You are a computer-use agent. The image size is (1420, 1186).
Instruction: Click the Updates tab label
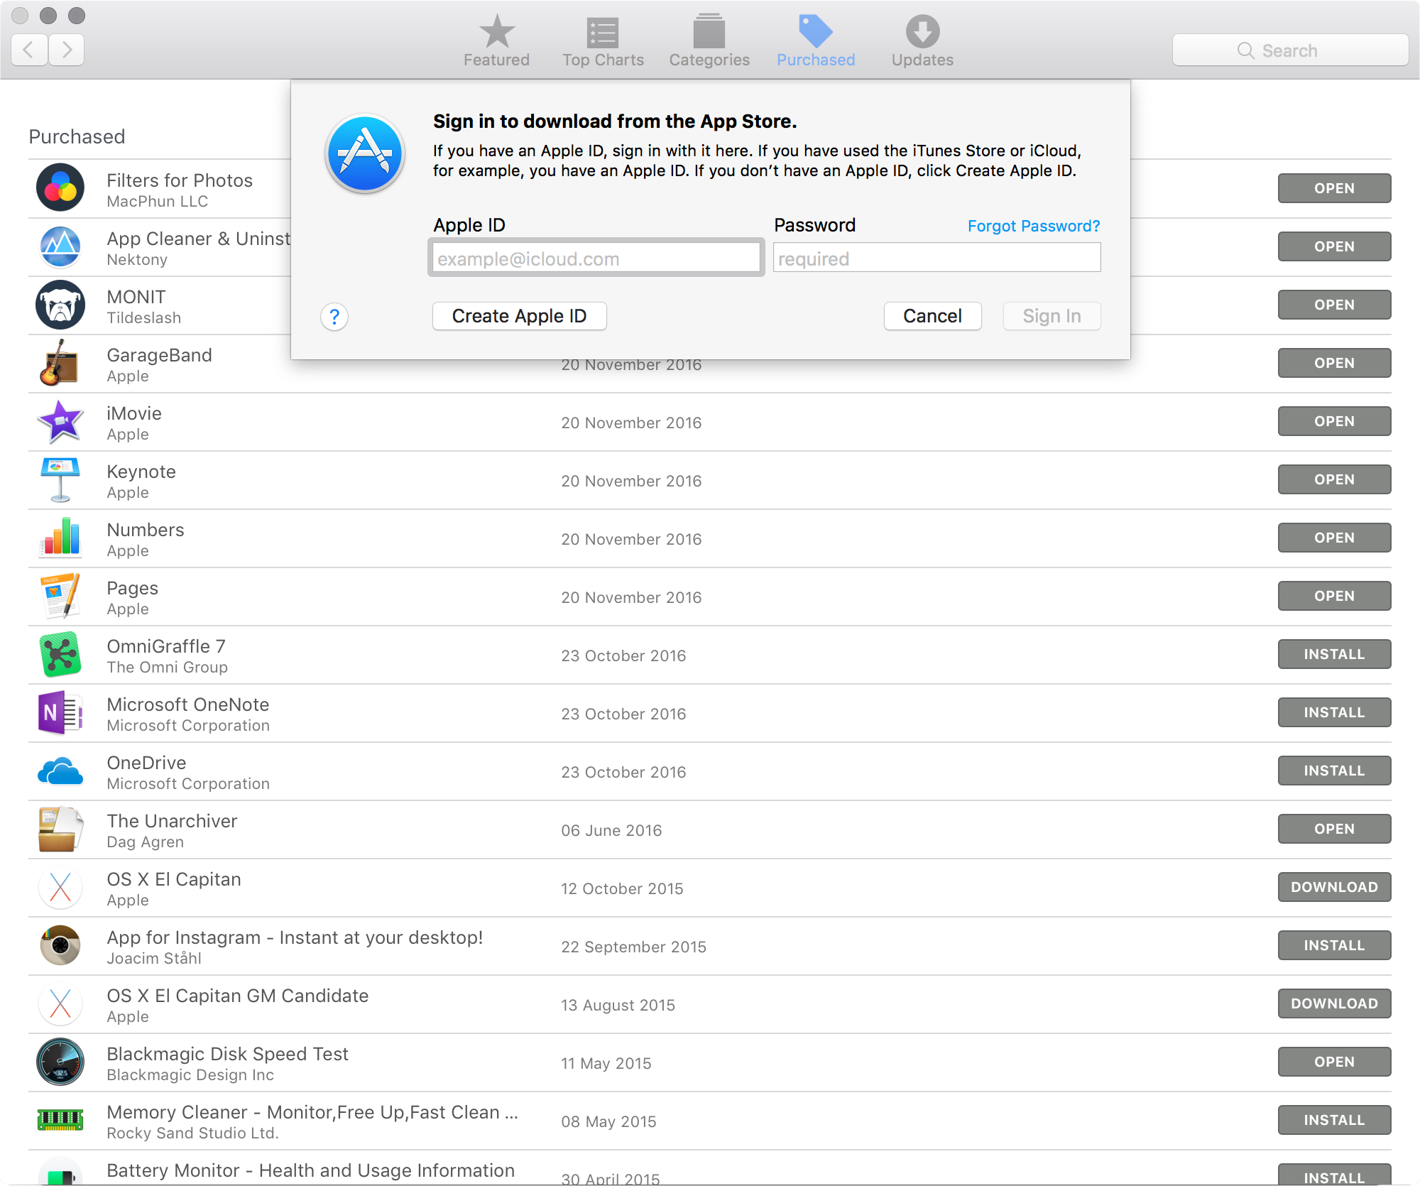point(922,60)
